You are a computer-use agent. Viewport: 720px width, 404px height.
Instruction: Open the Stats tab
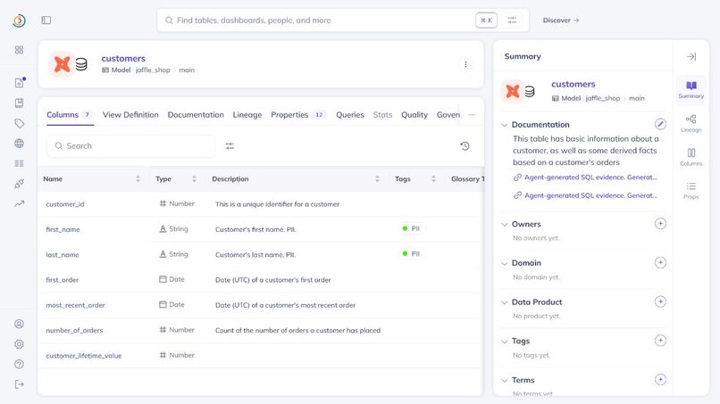[x=382, y=115]
